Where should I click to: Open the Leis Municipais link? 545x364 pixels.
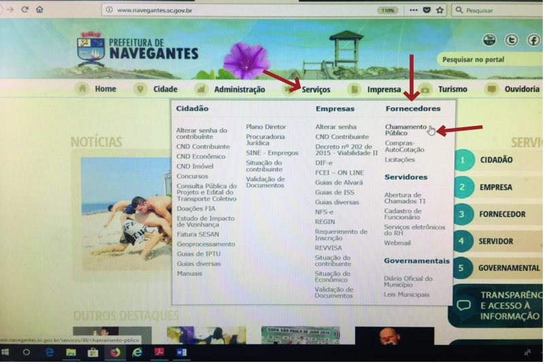407,295
